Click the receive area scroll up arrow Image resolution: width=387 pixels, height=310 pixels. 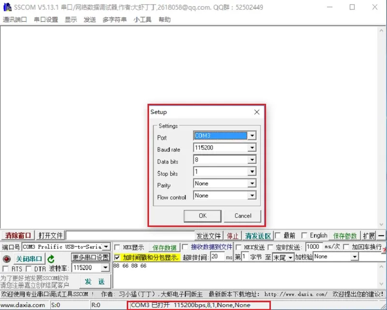[381, 31]
